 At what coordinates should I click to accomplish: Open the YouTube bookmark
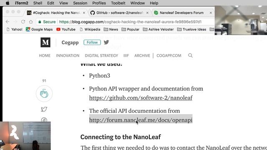(x=66, y=29)
